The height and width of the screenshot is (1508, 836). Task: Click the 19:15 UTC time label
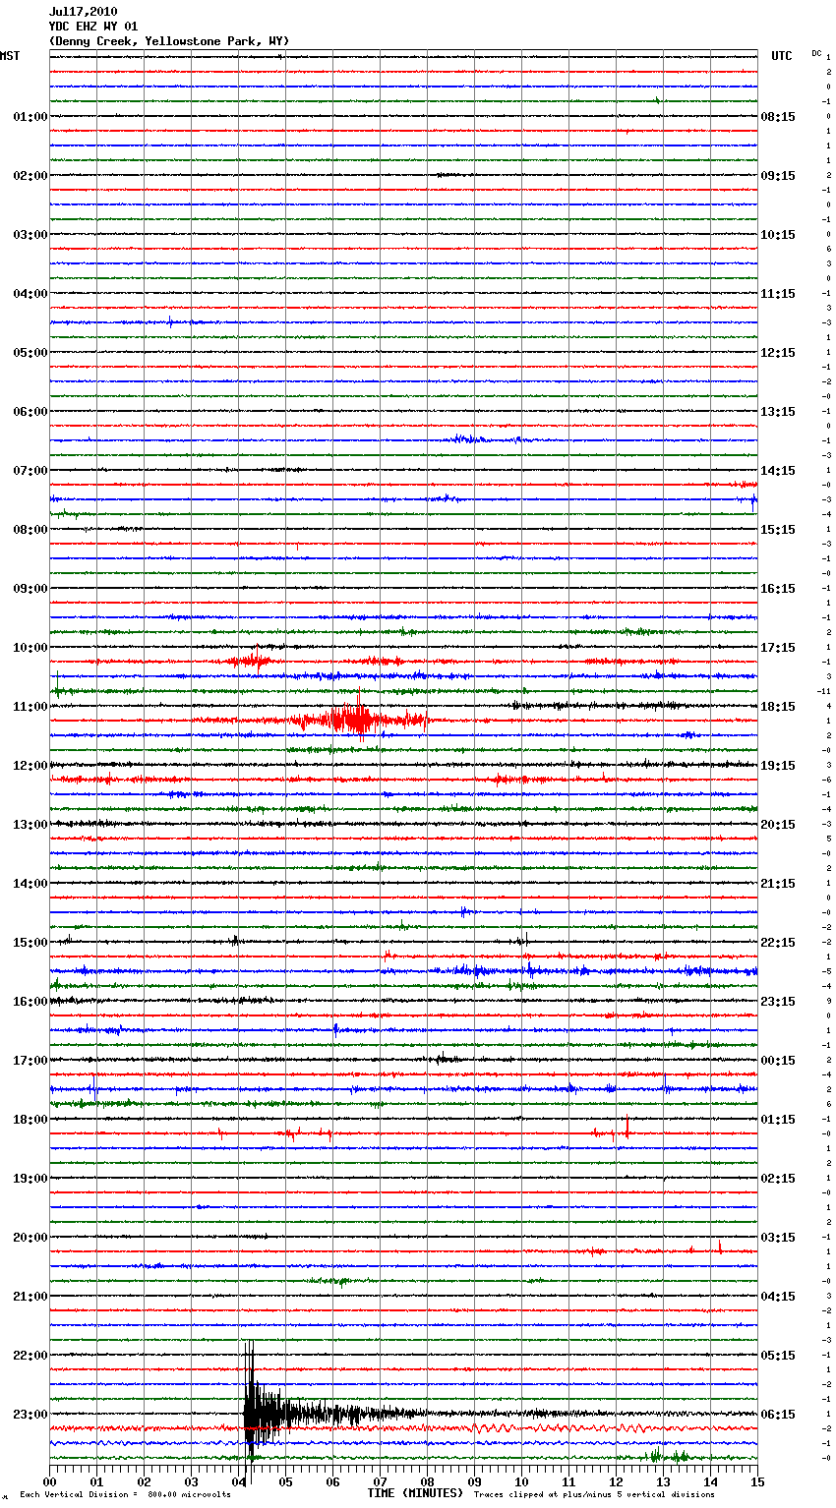[778, 766]
